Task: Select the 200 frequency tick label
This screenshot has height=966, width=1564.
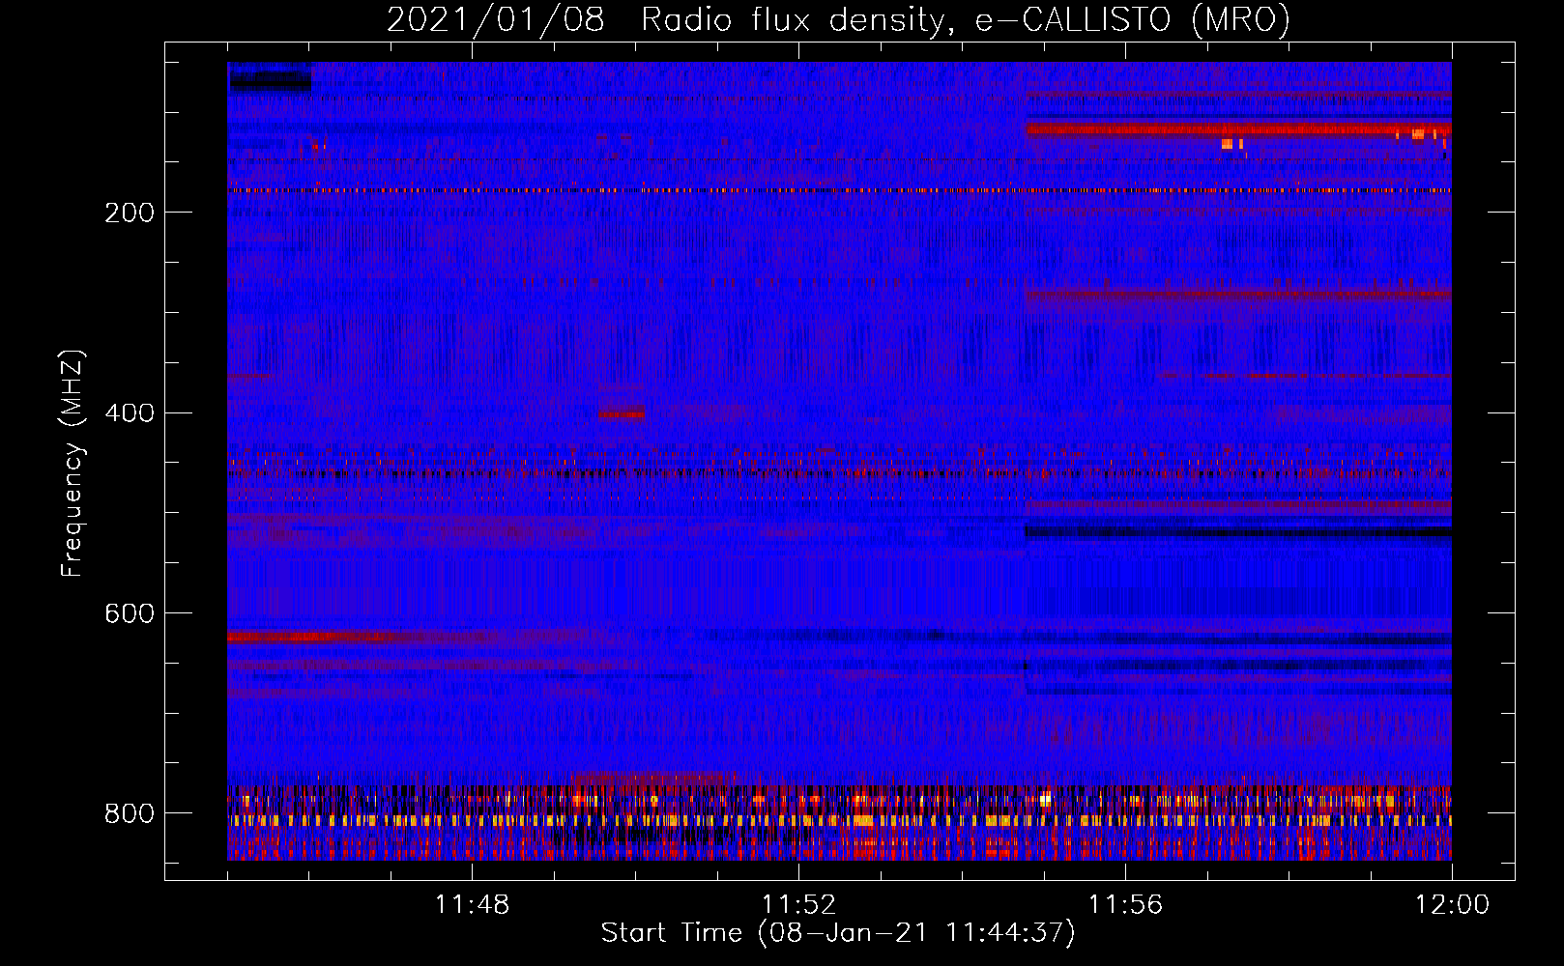Action: (x=130, y=213)
